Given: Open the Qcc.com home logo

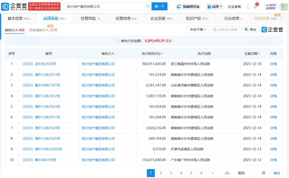Looking at the screenshot, I should pos(14,7).
